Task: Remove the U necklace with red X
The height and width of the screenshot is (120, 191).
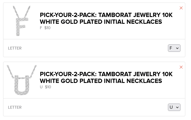Action: 181,67
